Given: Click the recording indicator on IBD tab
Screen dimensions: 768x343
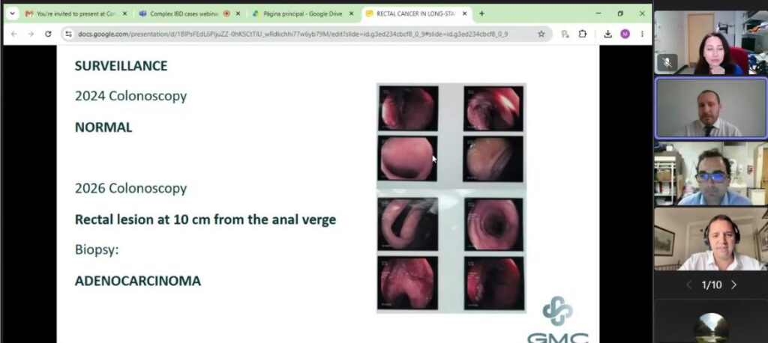Looking at the screenshot, I should (x=226, y=13).
